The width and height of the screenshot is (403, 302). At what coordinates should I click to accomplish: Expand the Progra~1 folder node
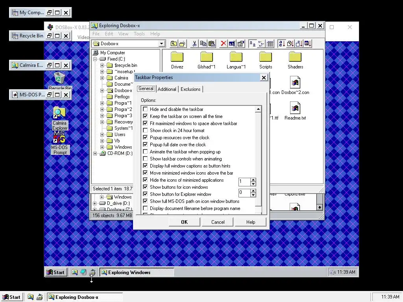[x=102, y=103]
